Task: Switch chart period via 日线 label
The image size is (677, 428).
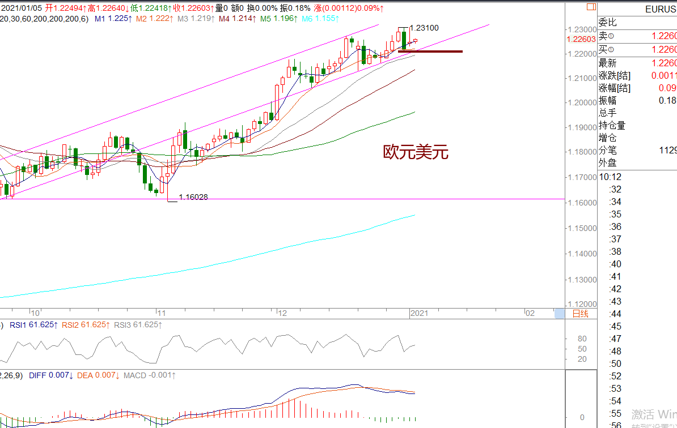Action: 580,314
